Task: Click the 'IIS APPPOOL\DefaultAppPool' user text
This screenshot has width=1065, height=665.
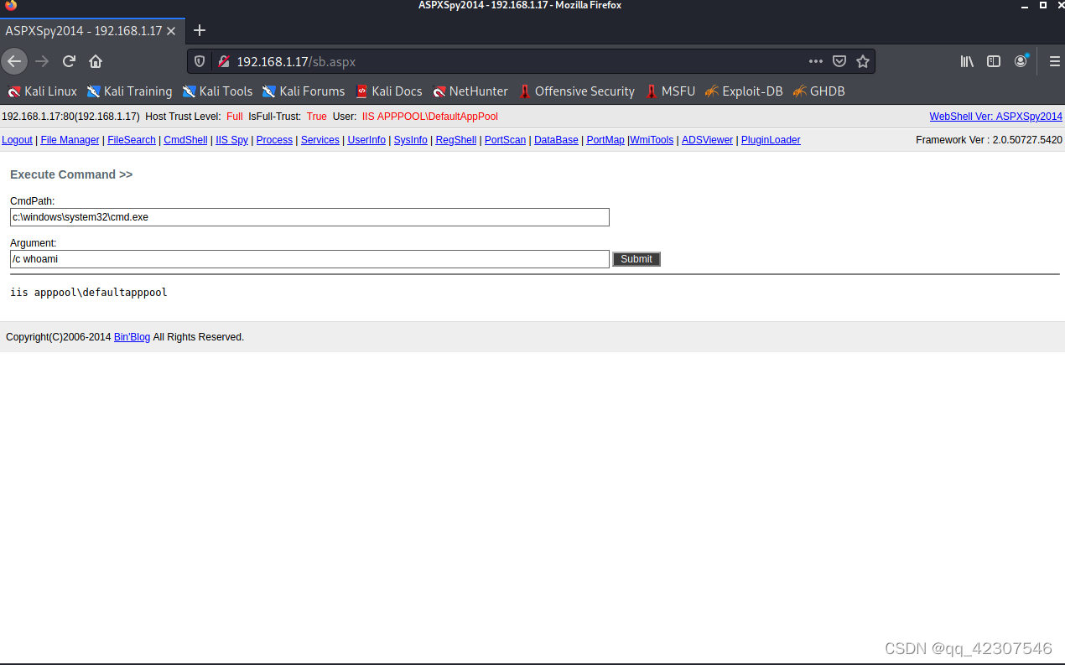Action: tap(430, 117)
